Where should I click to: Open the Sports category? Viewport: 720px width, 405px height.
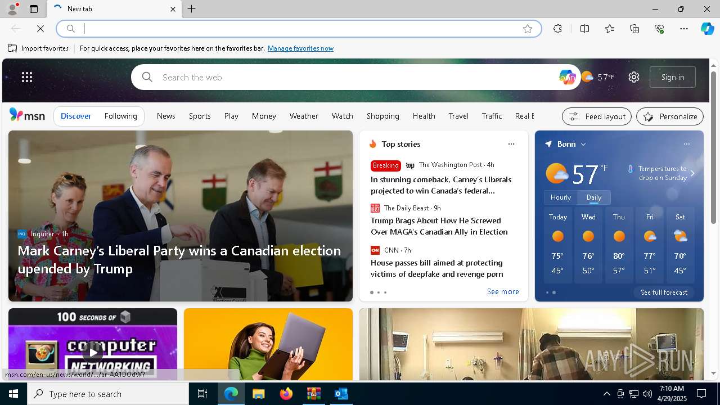(200, 116)
